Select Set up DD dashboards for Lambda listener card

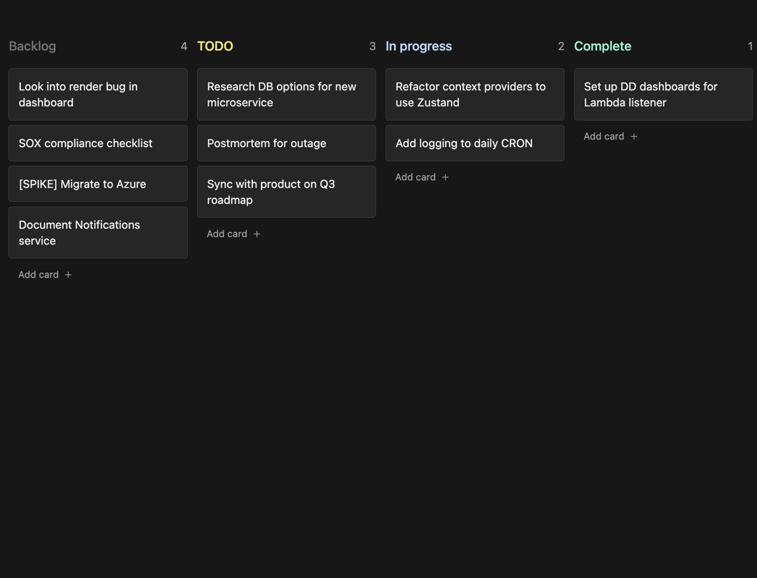tap(663, 94)
